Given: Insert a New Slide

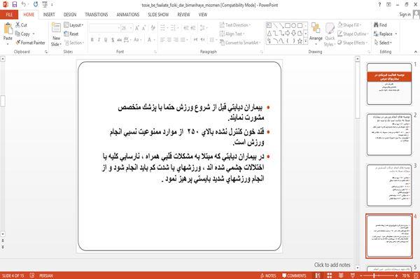Looking at the screenshot, I should (x=56, y=35).
